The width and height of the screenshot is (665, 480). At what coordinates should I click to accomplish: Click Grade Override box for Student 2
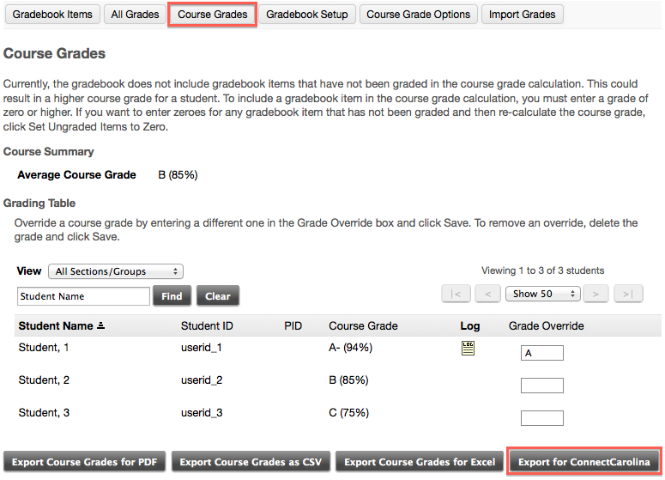point(541,386)
